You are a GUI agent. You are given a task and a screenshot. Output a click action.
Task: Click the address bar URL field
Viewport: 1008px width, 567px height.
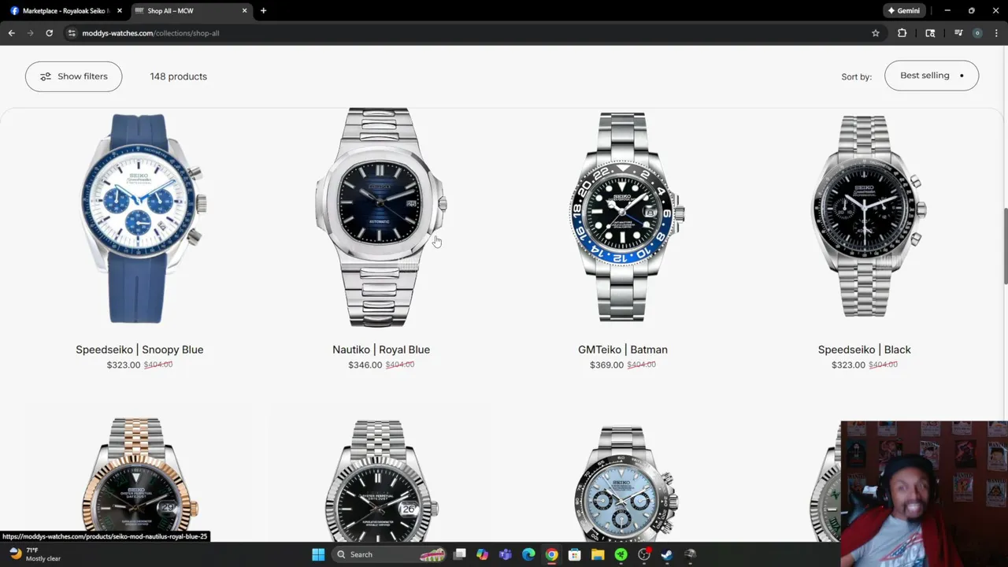click(465, 33)
